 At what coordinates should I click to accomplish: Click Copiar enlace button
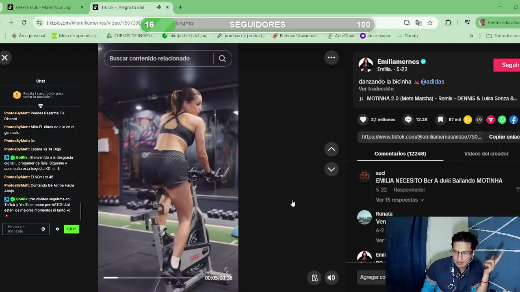[x=505, y=137]
